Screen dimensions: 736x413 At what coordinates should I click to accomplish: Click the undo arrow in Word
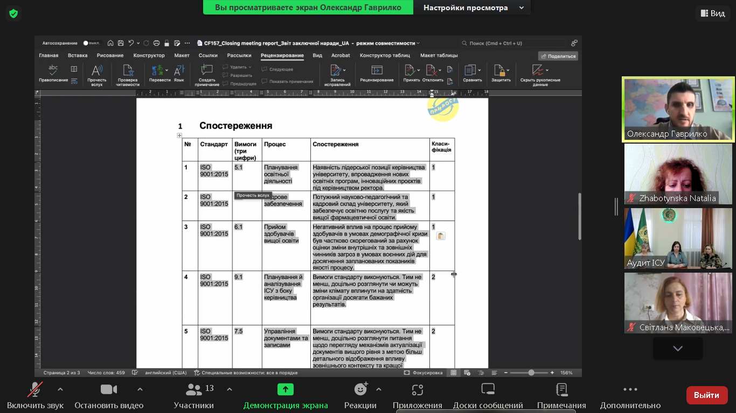pyautogui.click(x=131, y=43)
